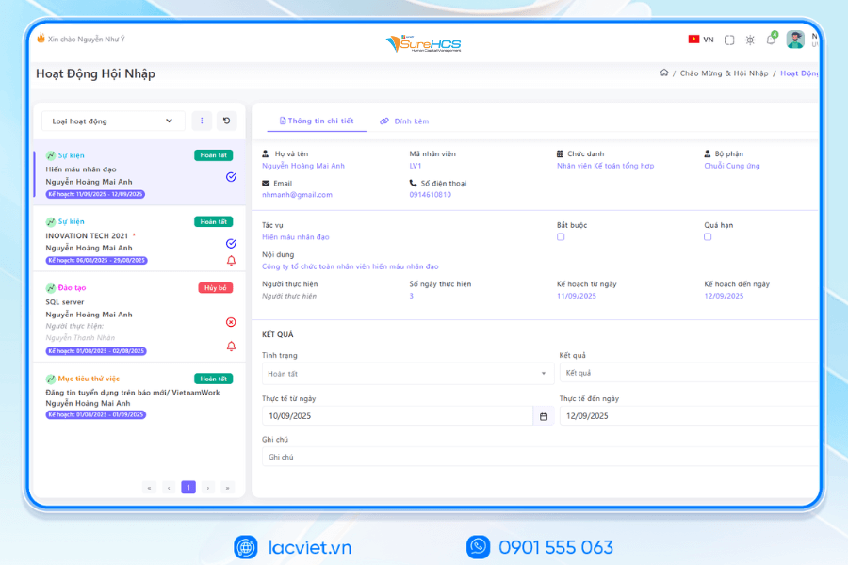The height and width of the screenshot is (565, 848).
Task: Switch theme using the sun icon
Action: click(x=750, y=40)
